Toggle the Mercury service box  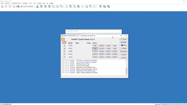64,54
